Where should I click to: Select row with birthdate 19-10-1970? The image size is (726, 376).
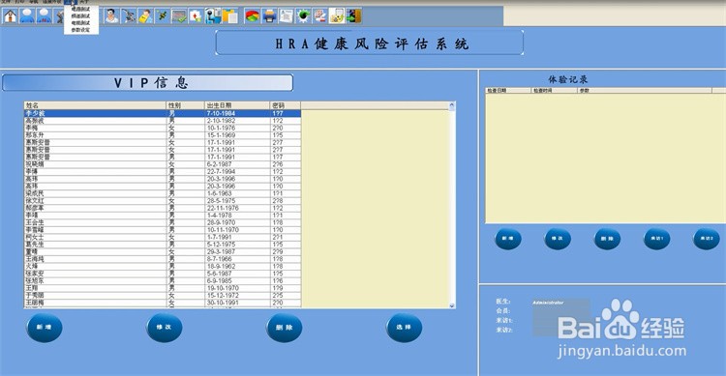pos(162,288)
